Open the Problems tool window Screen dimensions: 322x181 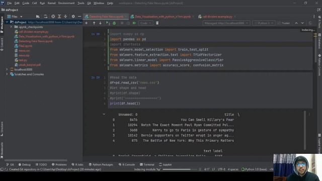pyautogui.click(x=59, y=164)
